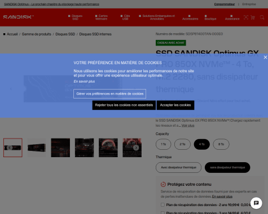268x214 pixels.
Task: Open the Accessoires menu
Action: click(x=190, y=17)
